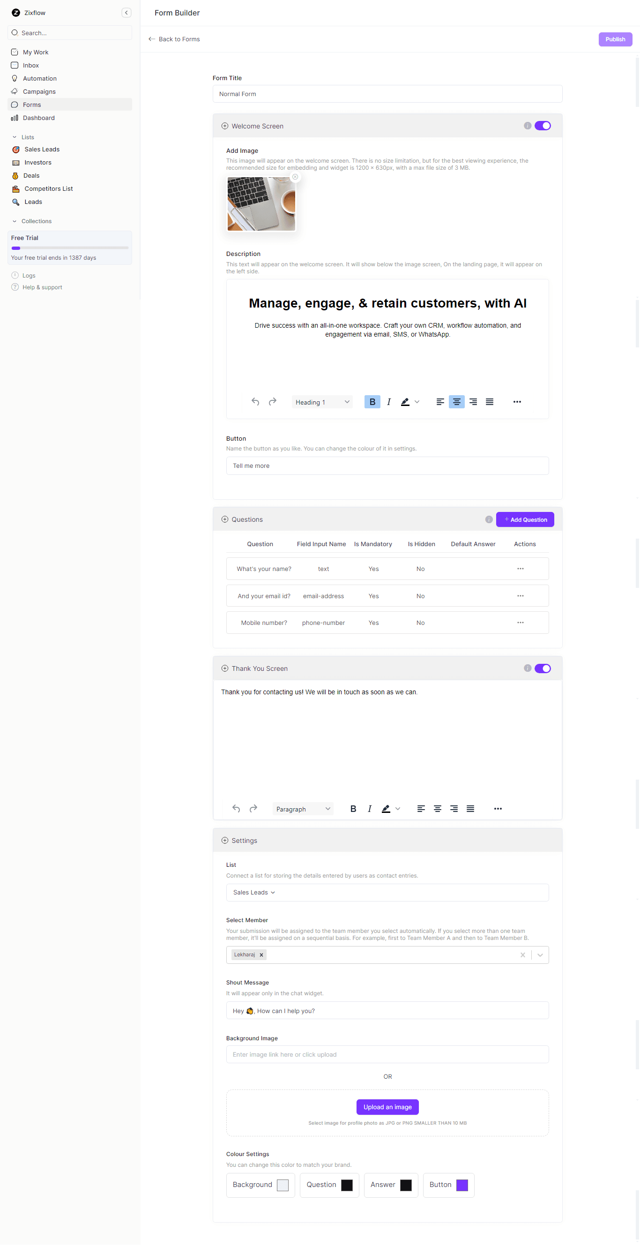Collapse the Thank You Screen section header
The width and height of the screenshot is (640, 1247).
point(225,668)
